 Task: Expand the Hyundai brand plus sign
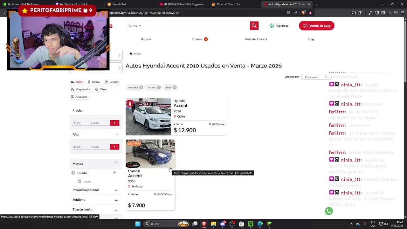pyautogui.click(x=114, y=173)
